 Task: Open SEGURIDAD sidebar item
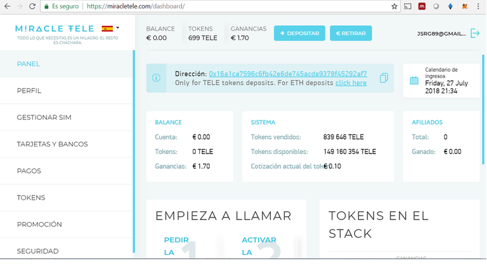click(66, 249)
